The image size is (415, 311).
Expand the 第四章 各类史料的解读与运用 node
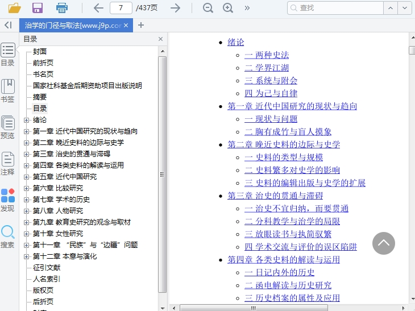tap(26, 165)
